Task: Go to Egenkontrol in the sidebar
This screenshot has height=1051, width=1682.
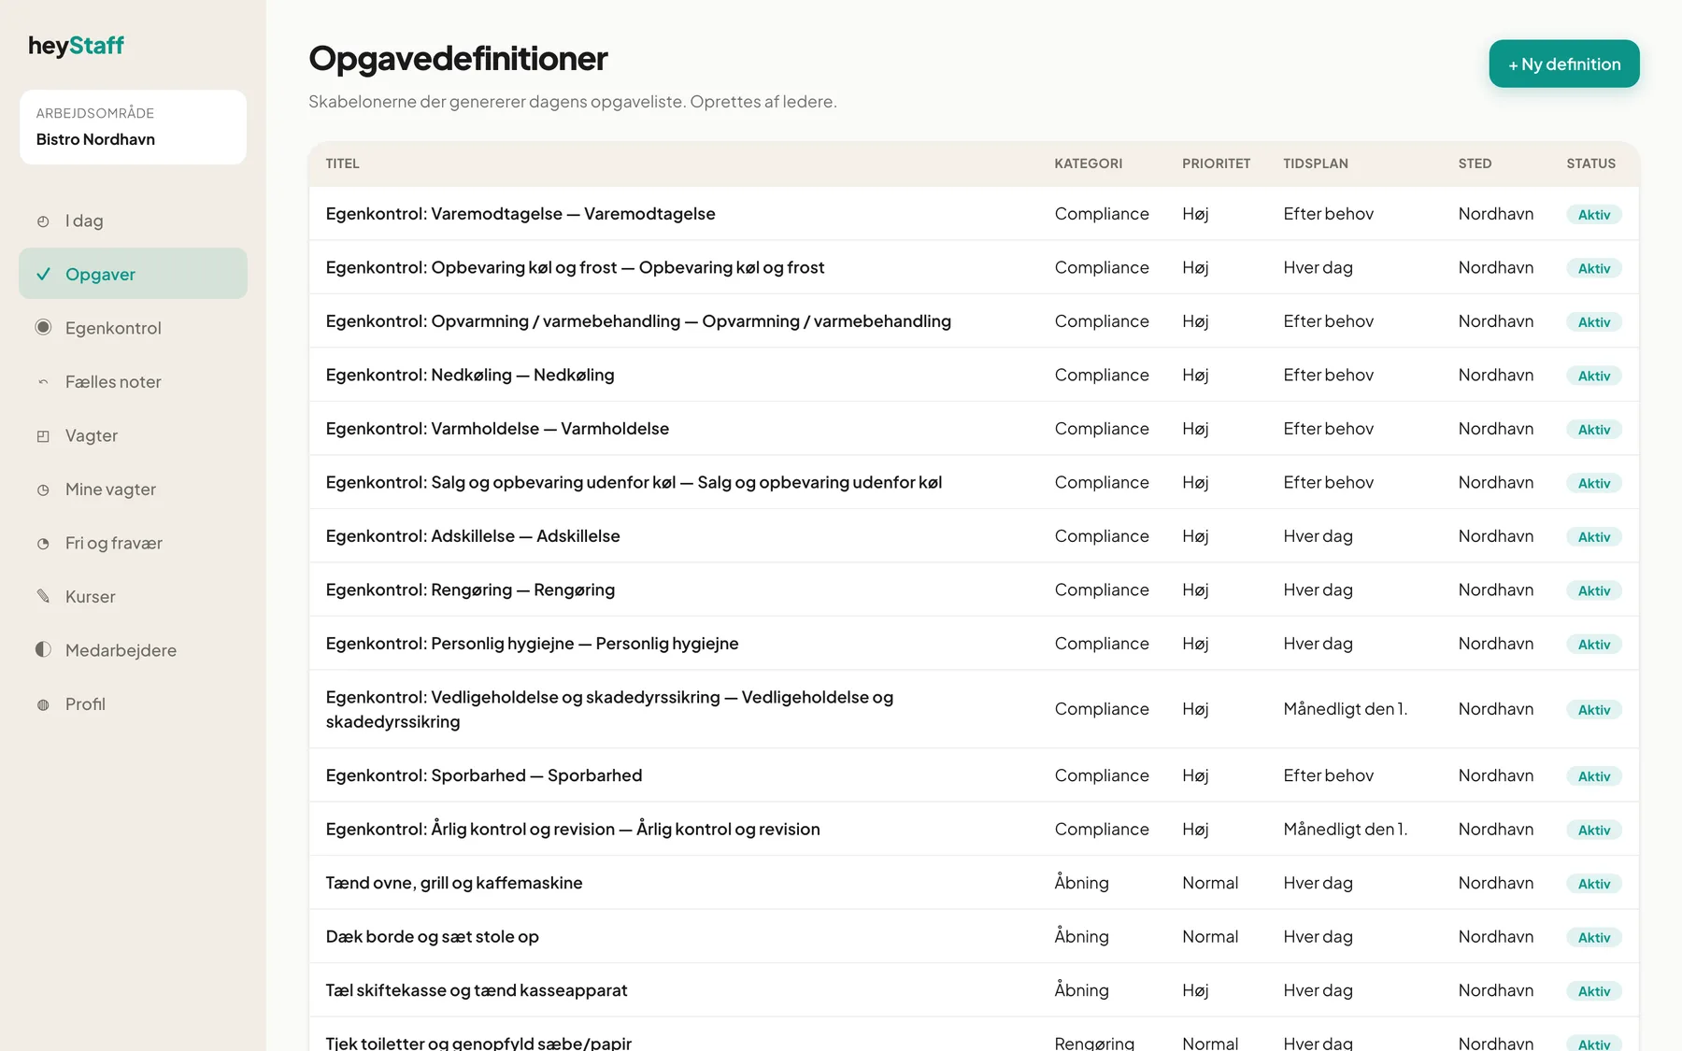Action: 133,328
